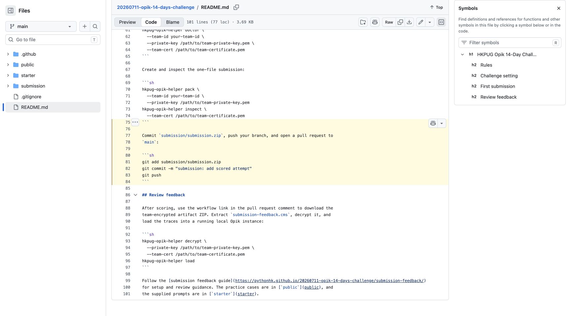Click the README.md title in breadcrumb
Image resolution: width=571 pixels, height=316 pixels.
pyautogui.click(x=215, y=7)
